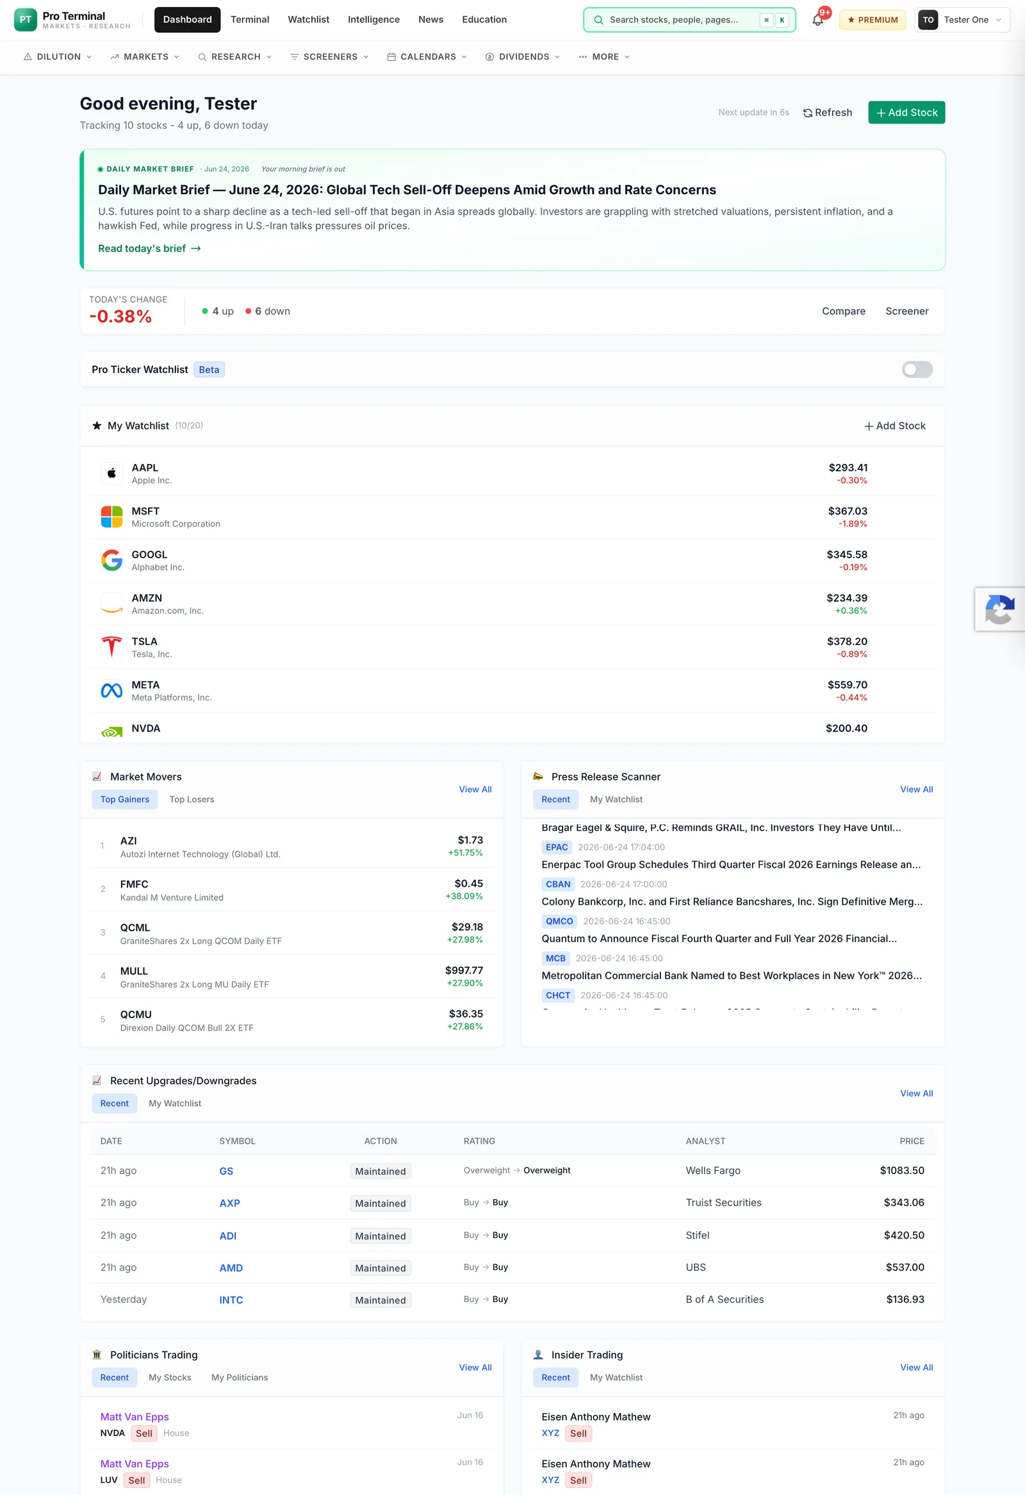Click the My Watchlist star icon

click(x=97, y=426)
